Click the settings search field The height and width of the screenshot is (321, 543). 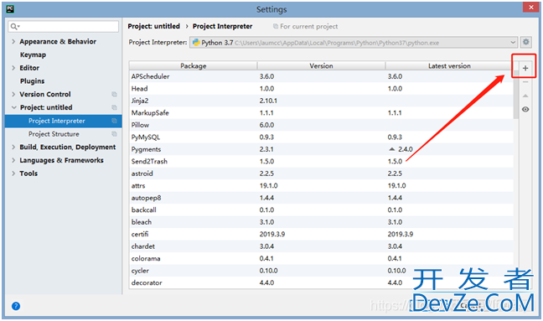tap(64, 26)
